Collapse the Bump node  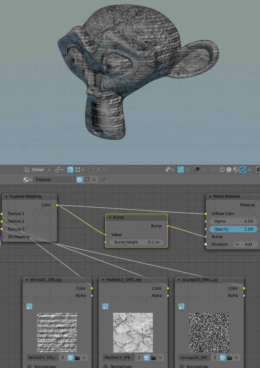click(109, 218)
